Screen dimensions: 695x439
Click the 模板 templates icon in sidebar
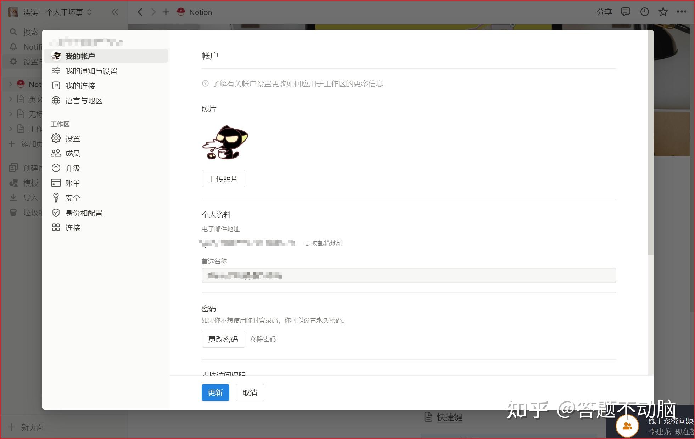[x=13, y=183]
